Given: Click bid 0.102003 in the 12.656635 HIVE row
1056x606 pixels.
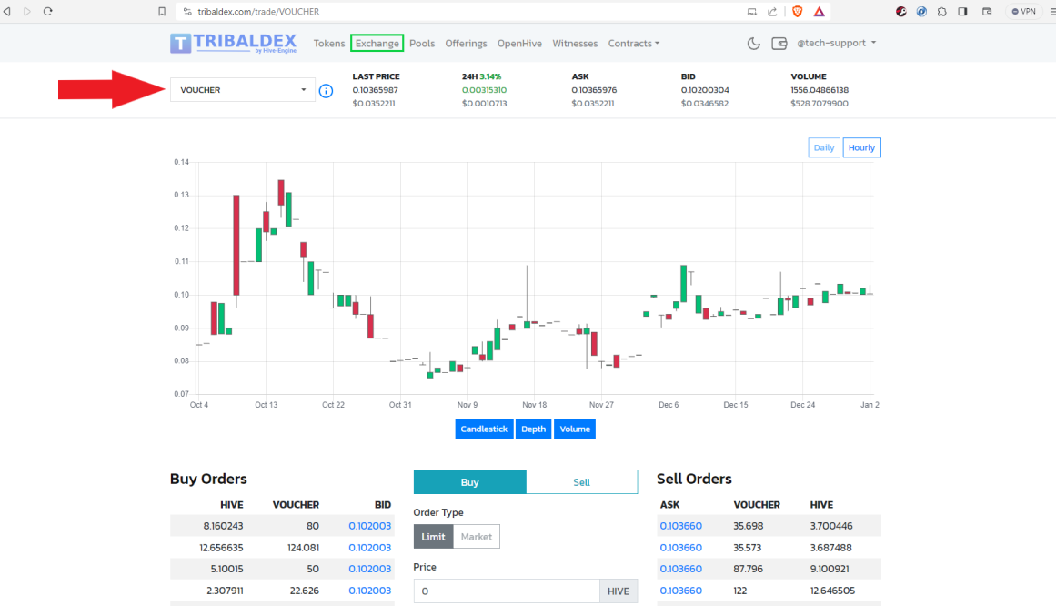Looking at the screenshot, I should pyautogui.click(x=369, y=548).
